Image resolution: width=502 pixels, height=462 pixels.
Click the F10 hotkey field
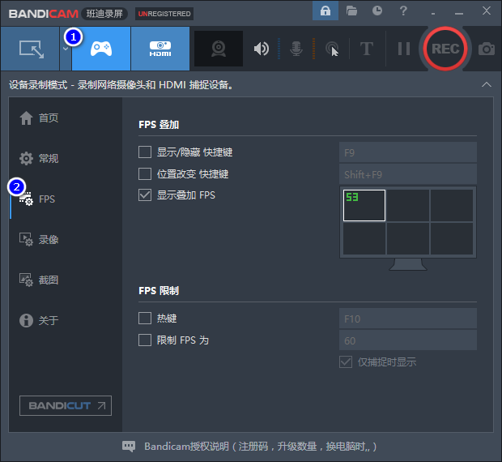click(x=408, y=319)
